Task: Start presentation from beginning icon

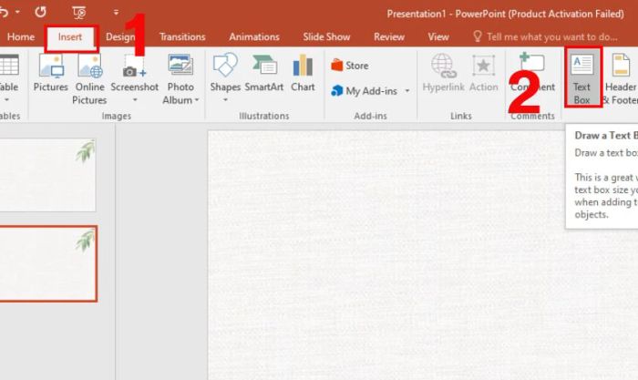Action: pos(79,13)
